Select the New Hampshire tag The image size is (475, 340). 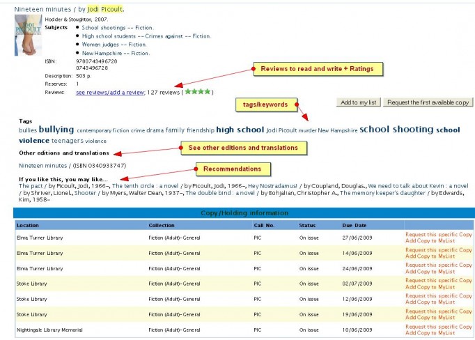(x=338, y=130)
